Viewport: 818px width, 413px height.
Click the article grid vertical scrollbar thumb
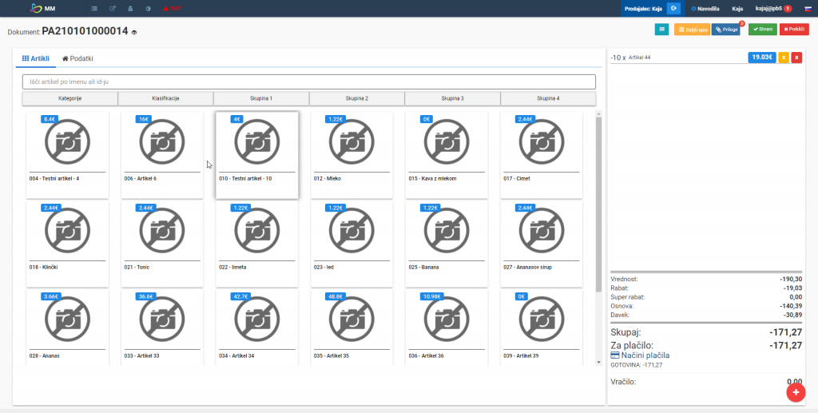[599, 204]
